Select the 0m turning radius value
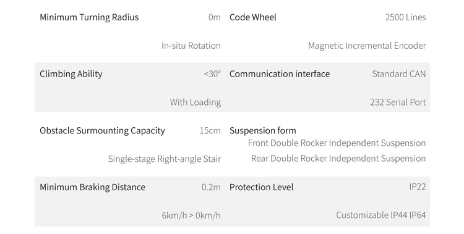The height and width of the screenshot is (234, 464). click(215, 17)
